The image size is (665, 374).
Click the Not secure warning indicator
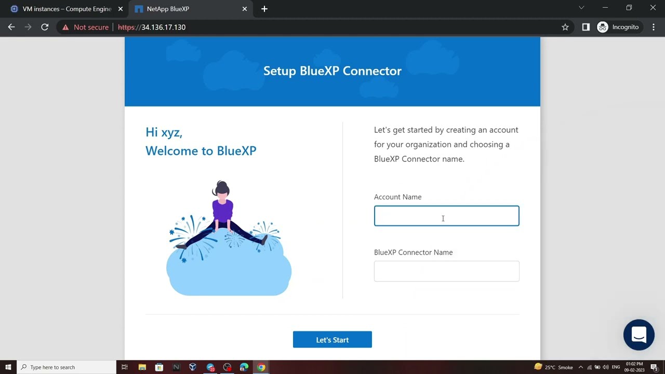pos(86,27)
